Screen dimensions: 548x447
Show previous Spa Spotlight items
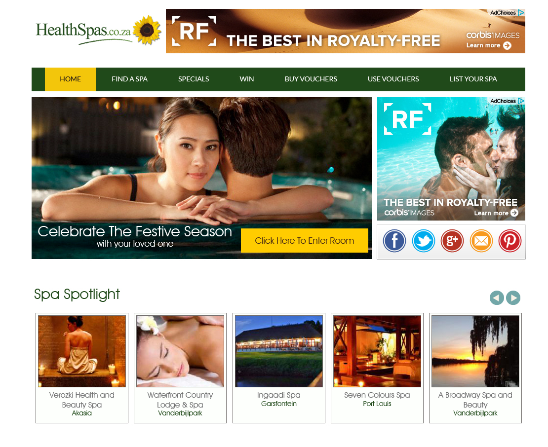(x=497, y=298)
